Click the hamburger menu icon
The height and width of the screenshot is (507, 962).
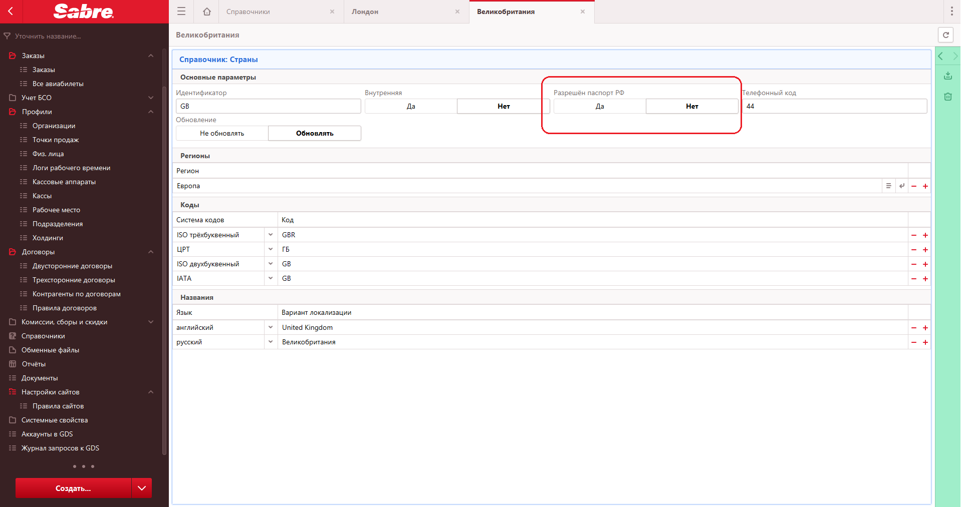181,12
